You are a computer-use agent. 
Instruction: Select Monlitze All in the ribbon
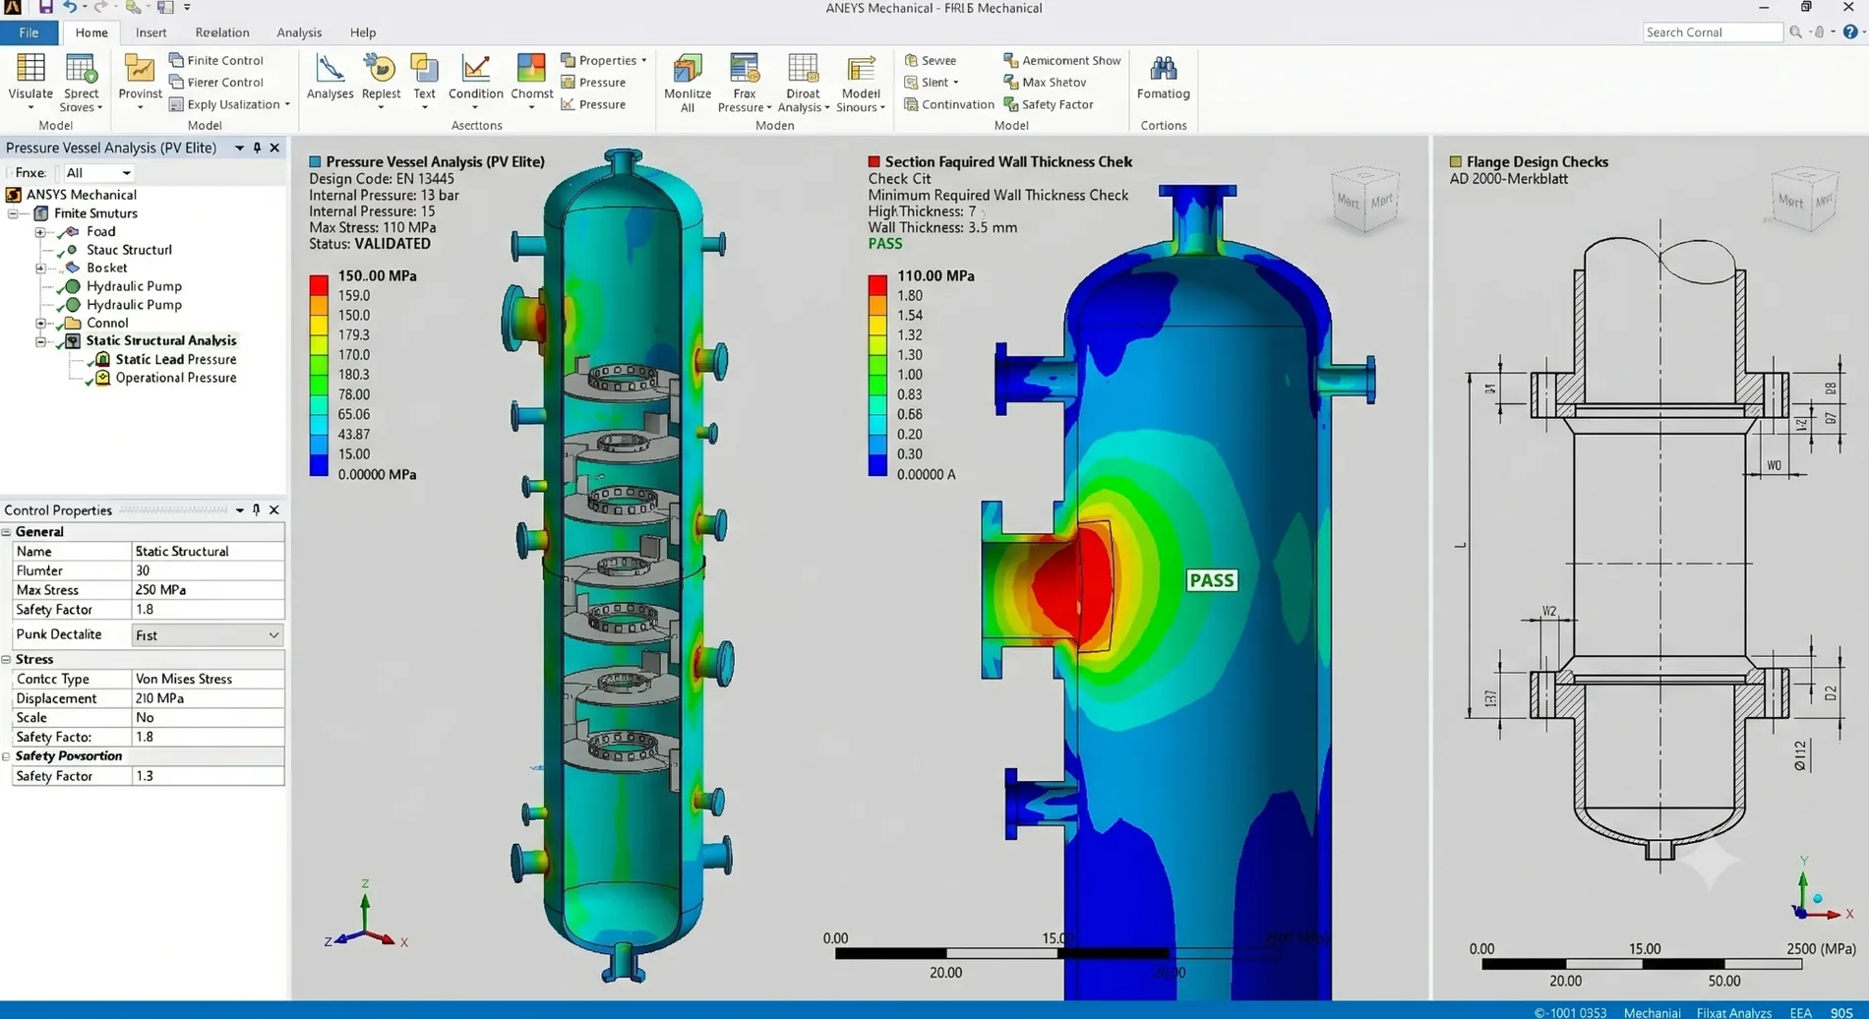tap(687, 83)
